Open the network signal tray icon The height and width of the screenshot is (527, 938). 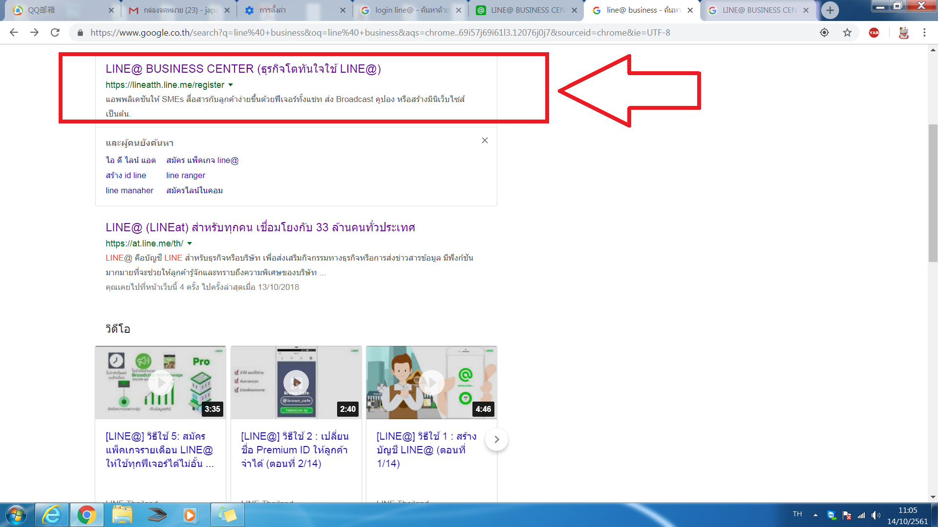(x=861, y=515)
